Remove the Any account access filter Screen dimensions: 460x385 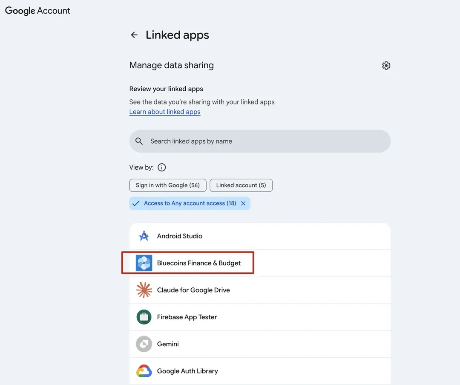[243, 203]
